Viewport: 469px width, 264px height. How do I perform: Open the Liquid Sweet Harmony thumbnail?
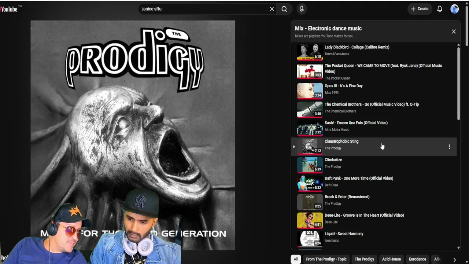coord(310,239)
